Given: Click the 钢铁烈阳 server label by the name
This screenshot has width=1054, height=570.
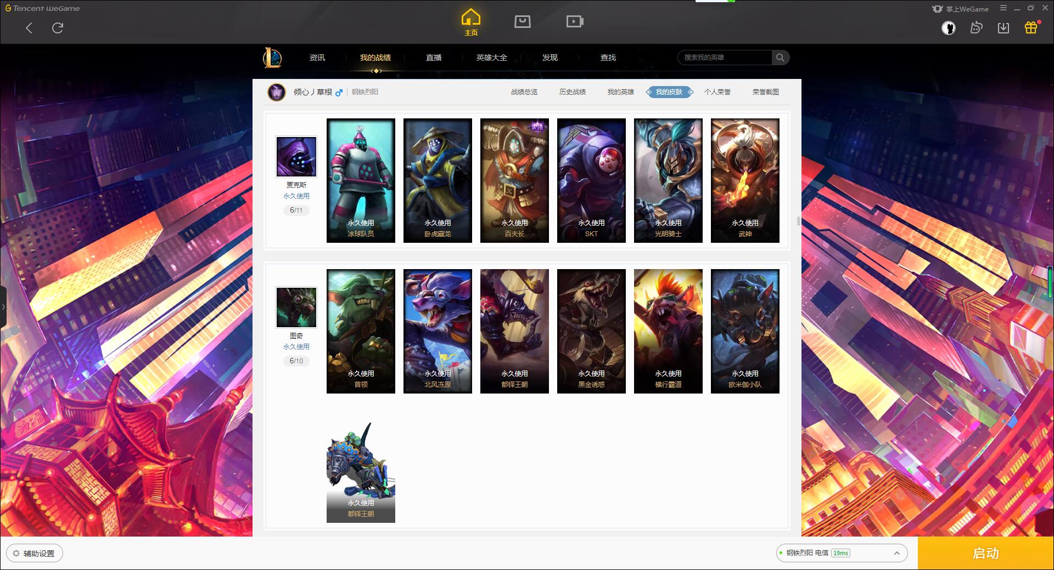Looking at the screenshot, I should click(x=365, y=92).
